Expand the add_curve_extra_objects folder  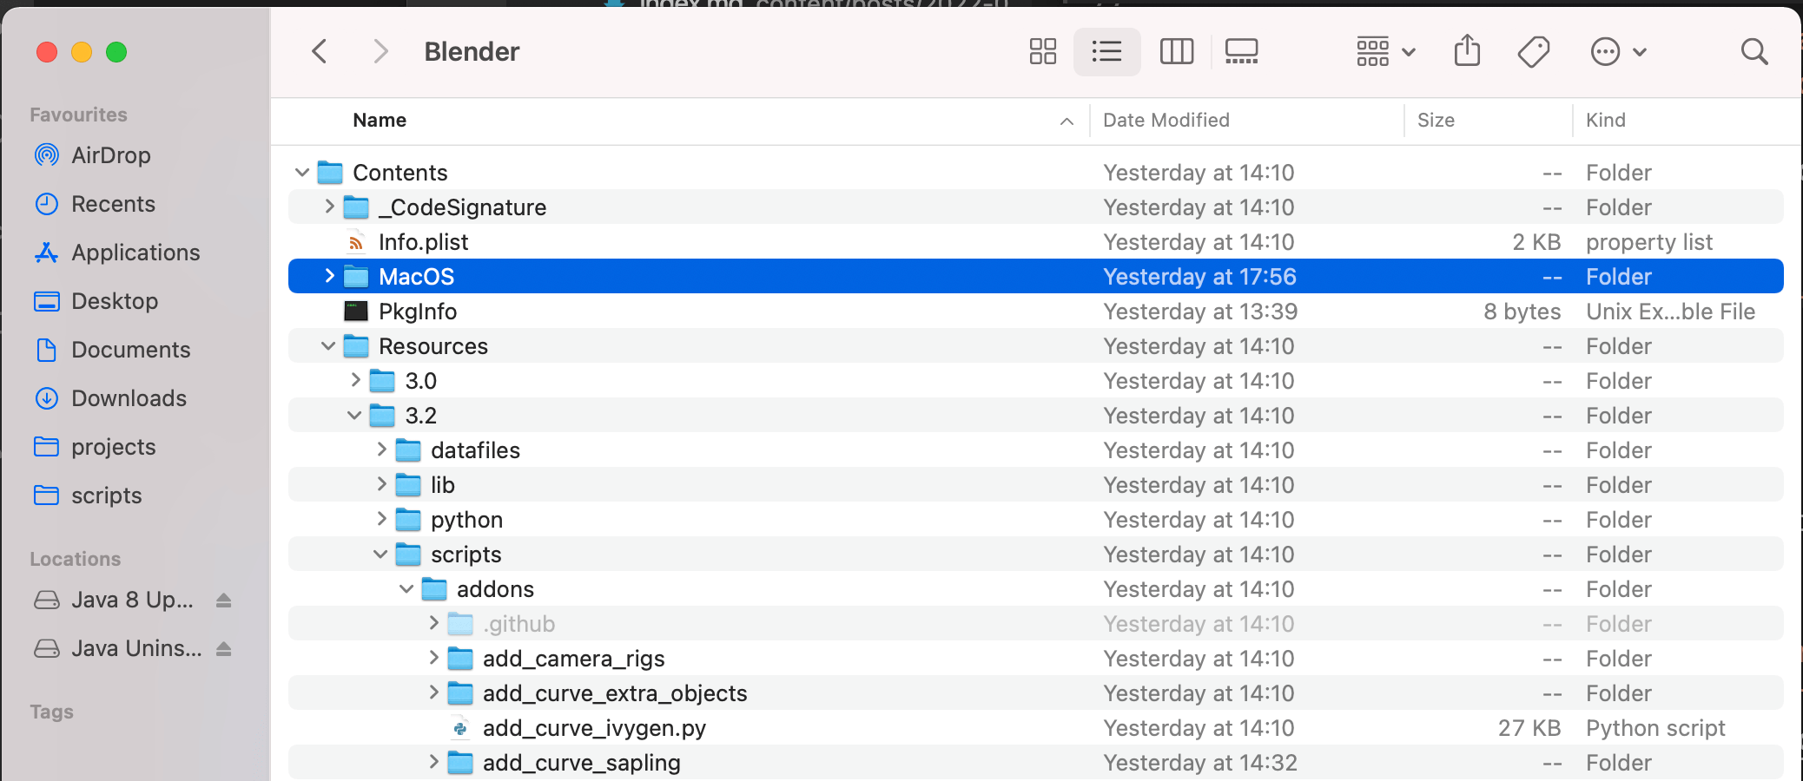click(433, 692)
